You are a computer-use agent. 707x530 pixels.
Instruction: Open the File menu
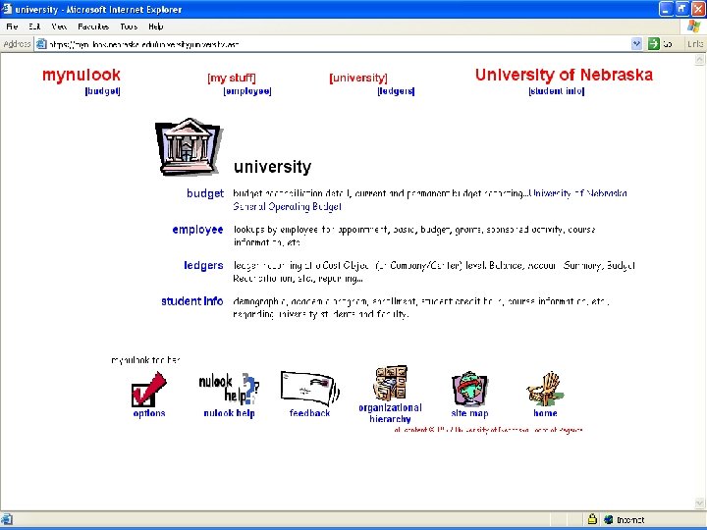12,26
